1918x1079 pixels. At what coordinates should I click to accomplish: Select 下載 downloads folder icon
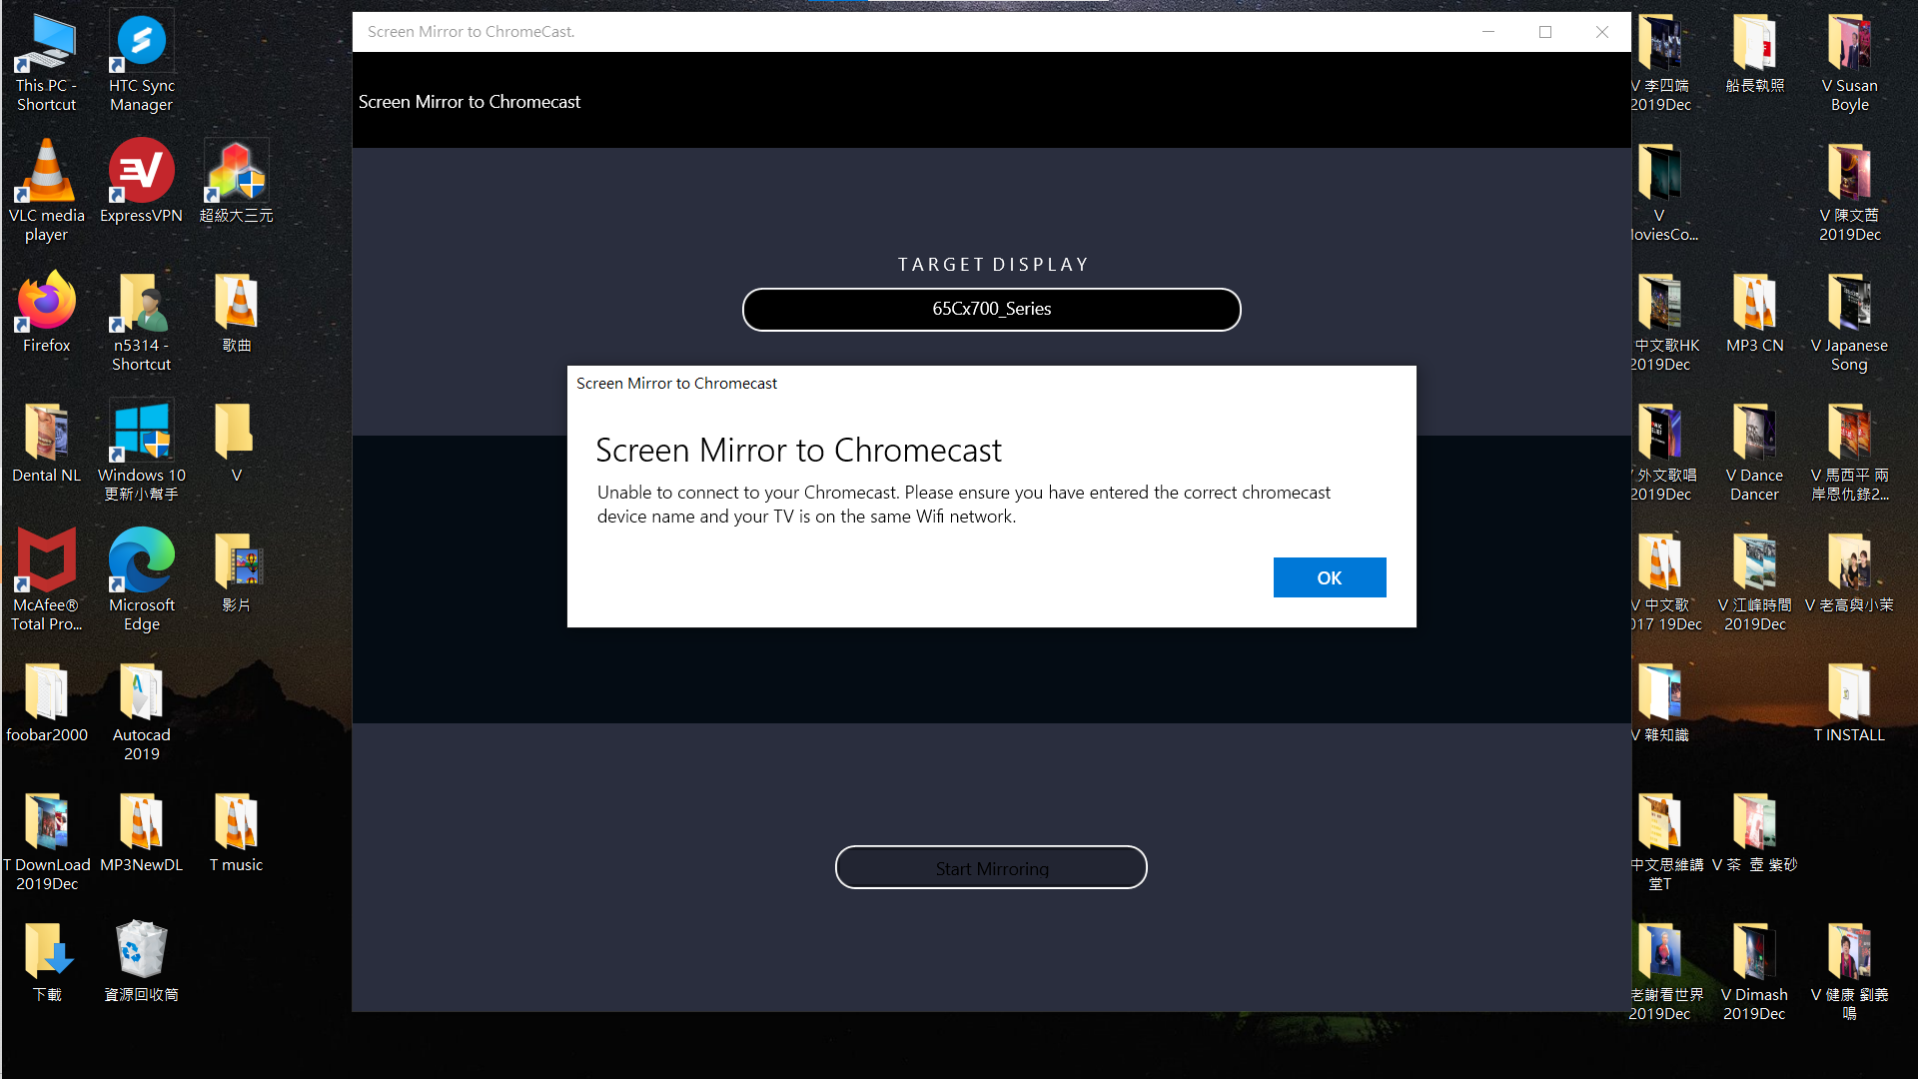pyautogui.click(x=46, y=962)
